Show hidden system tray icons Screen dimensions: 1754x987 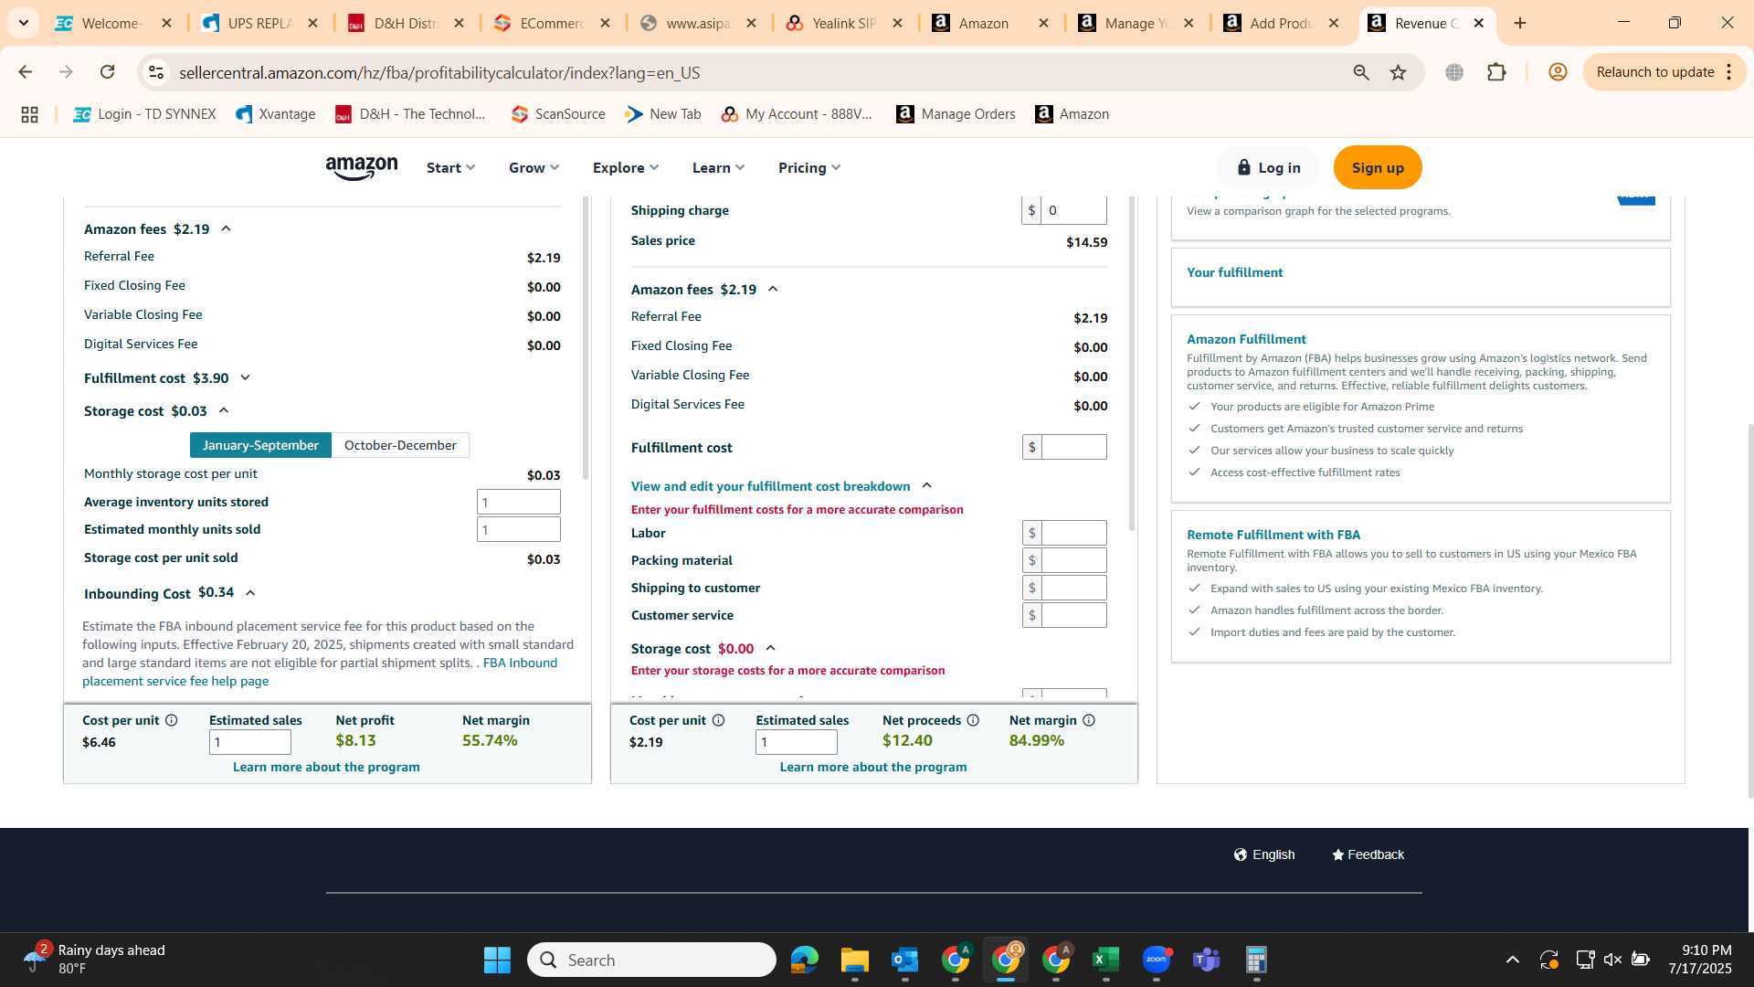(x=1513, y=960)
